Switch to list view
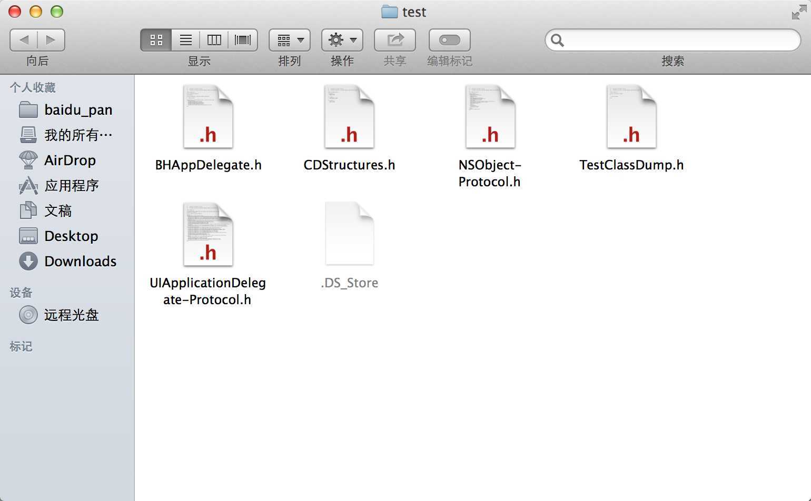Image resolution: width=811 pixels, height=501 pixels. point(186,40)
